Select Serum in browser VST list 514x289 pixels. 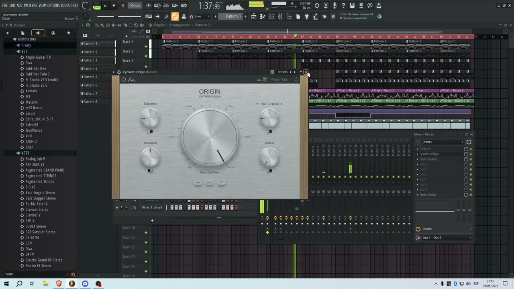point(30,114)
